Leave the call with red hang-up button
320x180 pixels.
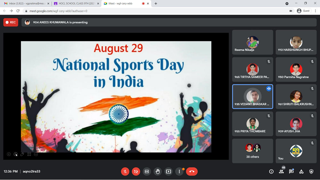192,172
